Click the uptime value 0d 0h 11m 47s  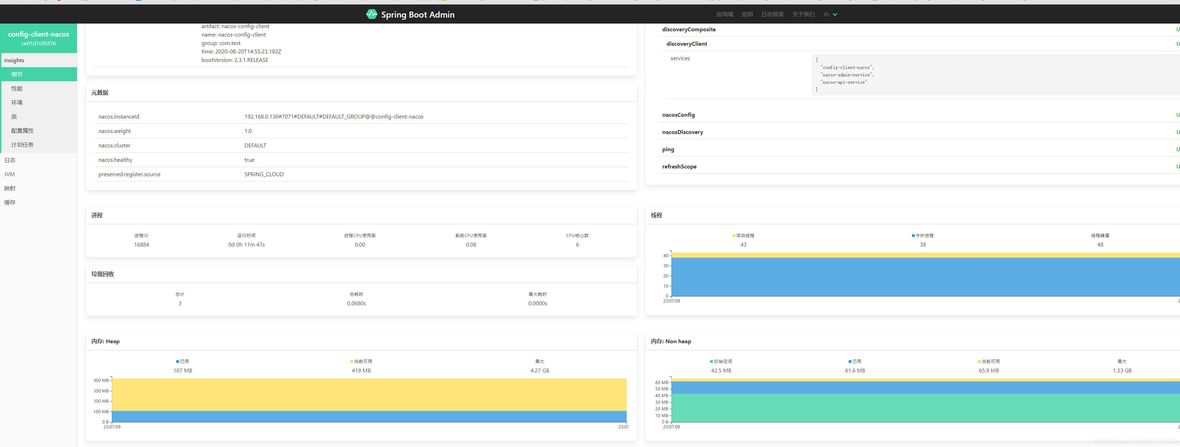247,245
